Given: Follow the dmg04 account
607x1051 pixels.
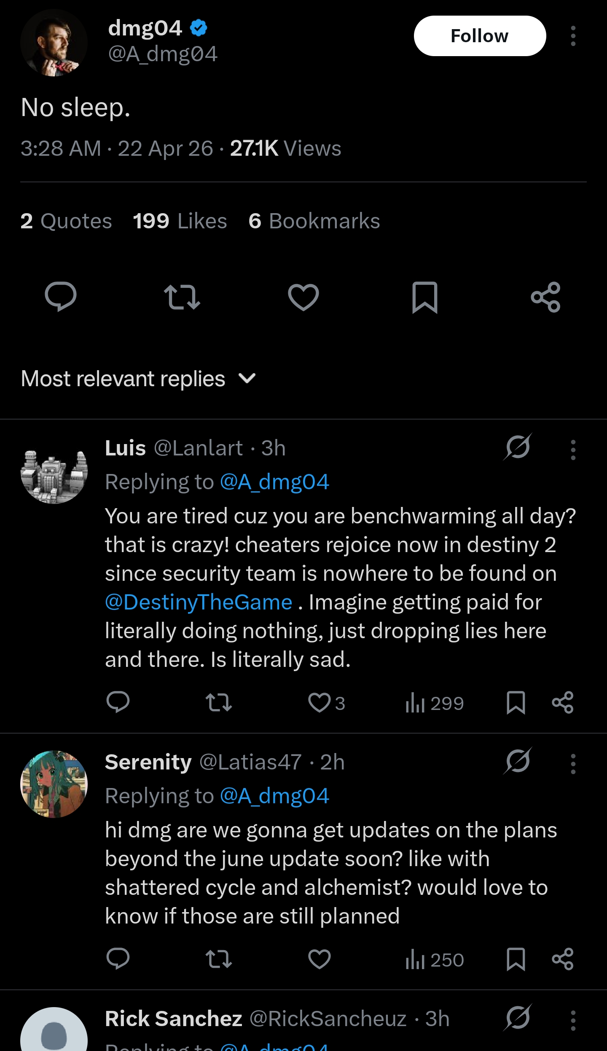Looking at the screenshot, I should (480, 36).
